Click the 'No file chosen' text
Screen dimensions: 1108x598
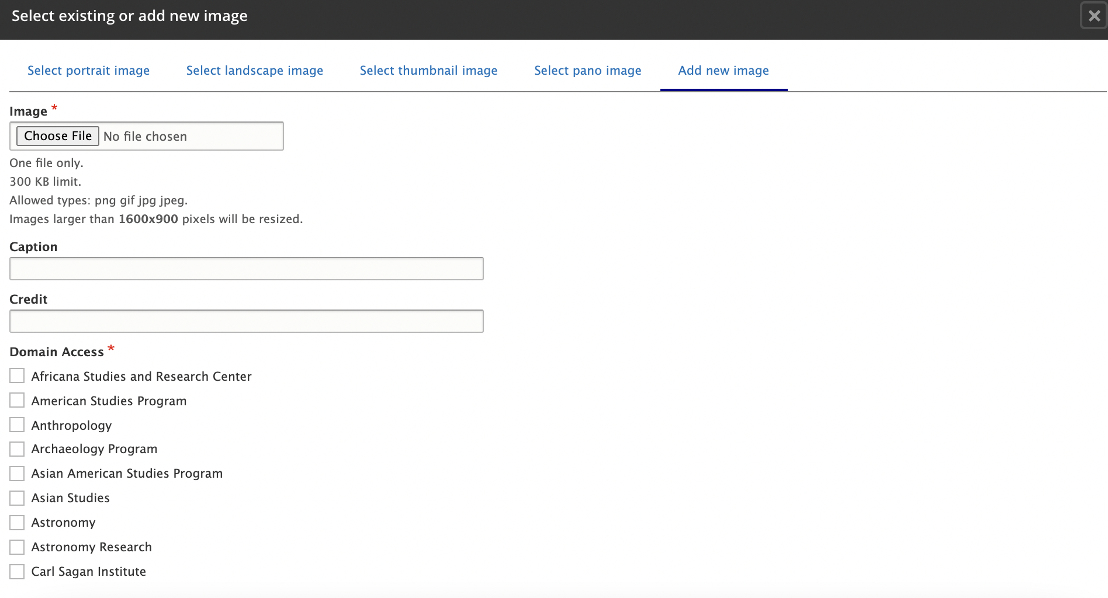coord(145,137)
